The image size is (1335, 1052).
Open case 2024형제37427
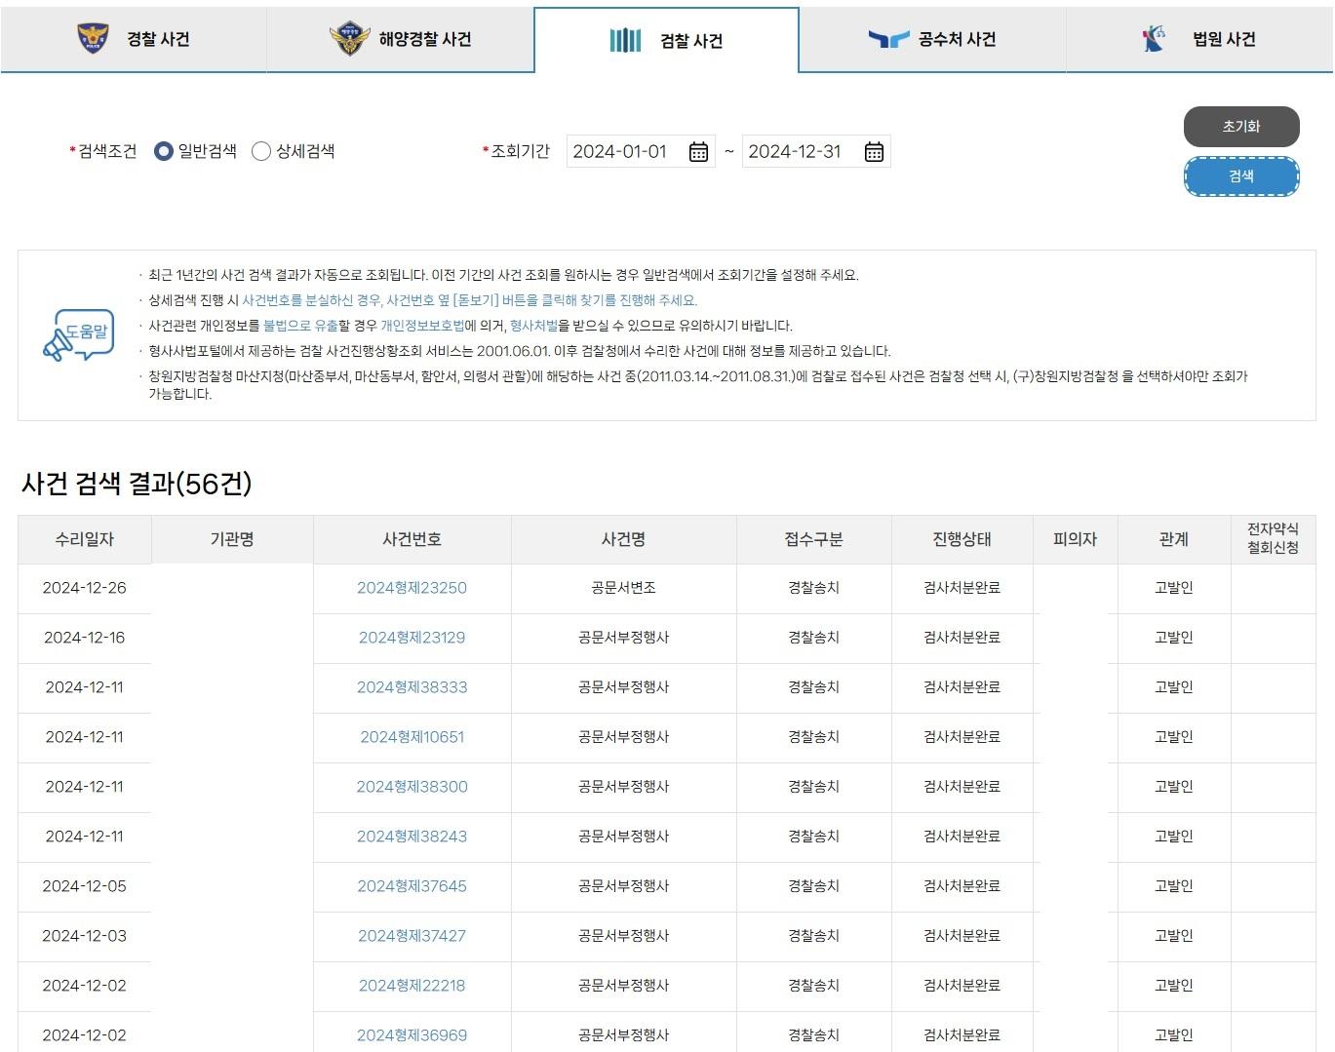(x=412, y=936)
